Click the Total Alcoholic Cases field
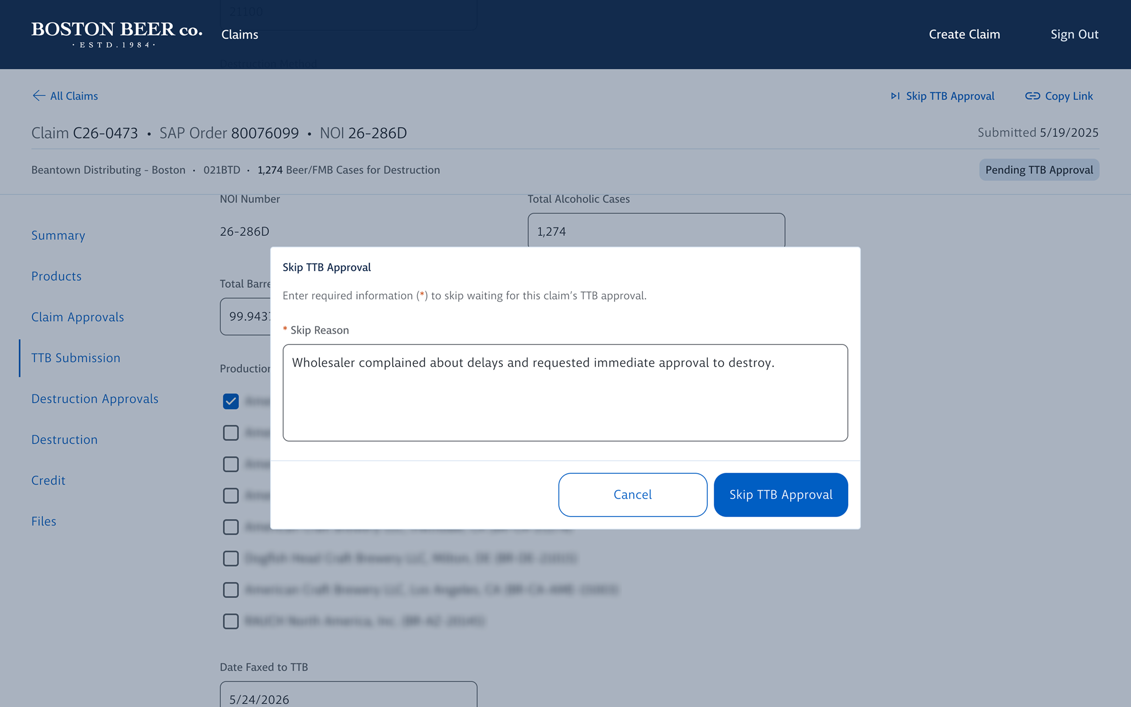This screenshot has height=707, width=1131. [x=656, y=231]
